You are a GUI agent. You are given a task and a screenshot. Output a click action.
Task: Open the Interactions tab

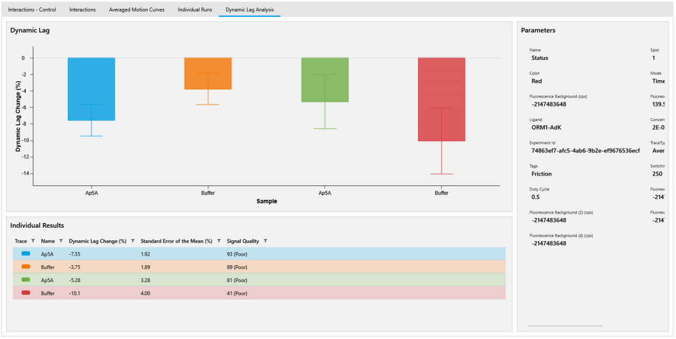click(82, 9)
